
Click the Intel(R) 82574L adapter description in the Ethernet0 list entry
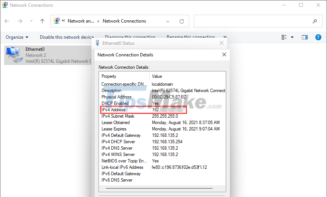[59, 61]
